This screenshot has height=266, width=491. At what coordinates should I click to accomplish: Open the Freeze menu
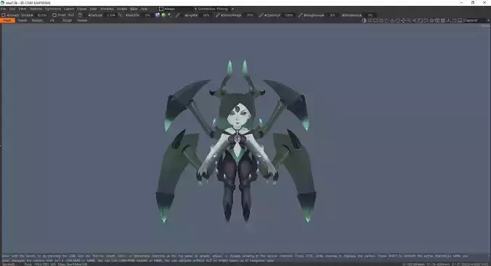click(81, 9)
